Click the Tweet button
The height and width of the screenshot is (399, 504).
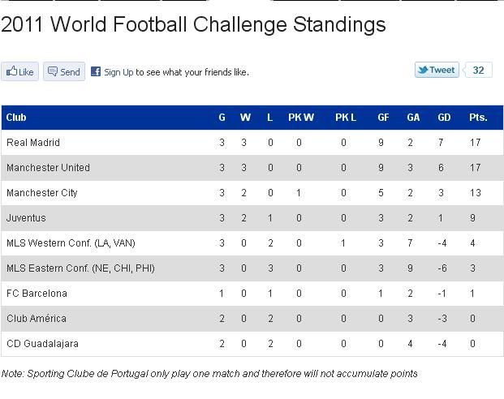[x=437, y=70]
